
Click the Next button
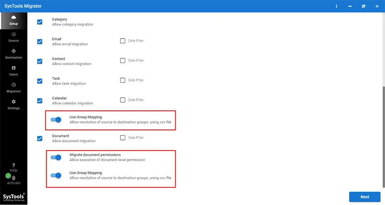[365, 197]
